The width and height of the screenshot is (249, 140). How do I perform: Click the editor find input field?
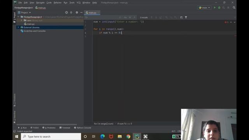click(x=103, y=17)
